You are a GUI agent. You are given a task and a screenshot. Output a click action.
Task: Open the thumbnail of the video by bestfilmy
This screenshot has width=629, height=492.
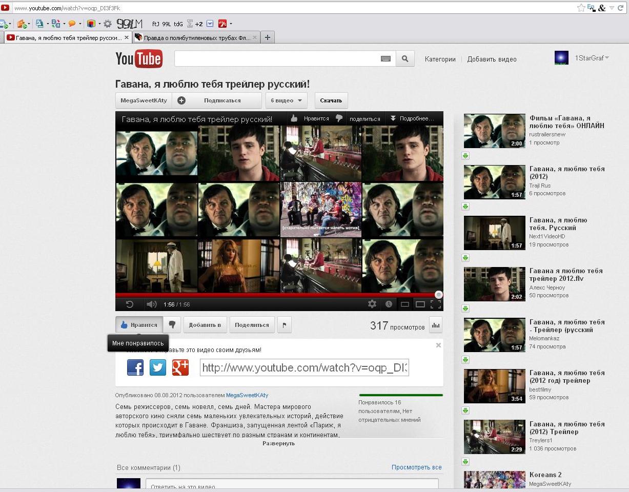(495, 386)
